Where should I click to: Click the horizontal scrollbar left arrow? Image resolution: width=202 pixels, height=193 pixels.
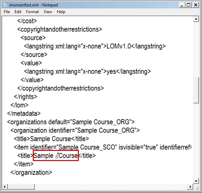[x=5, y=187]
